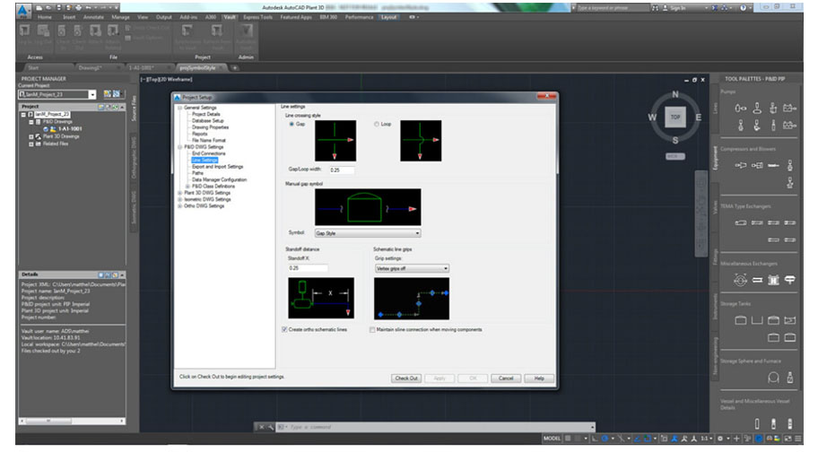The height and width of the screenshot is (470, 818).
Task: Select Drawing Properties in settings tree
Action: pos(210,127)
